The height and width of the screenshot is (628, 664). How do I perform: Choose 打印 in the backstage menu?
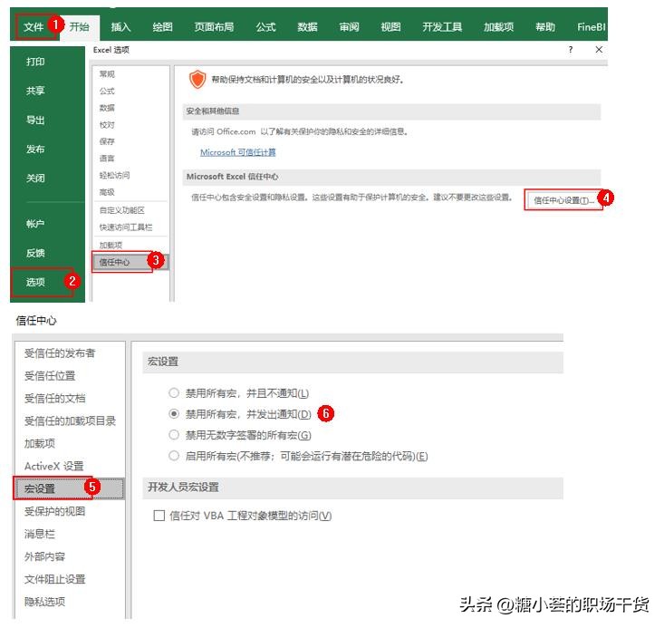click(35, 62)
